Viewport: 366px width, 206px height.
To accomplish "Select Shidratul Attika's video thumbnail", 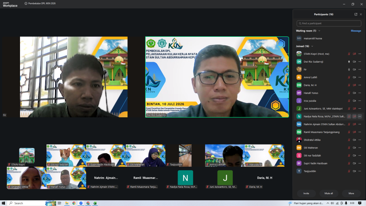I will (x=26, y=178).
